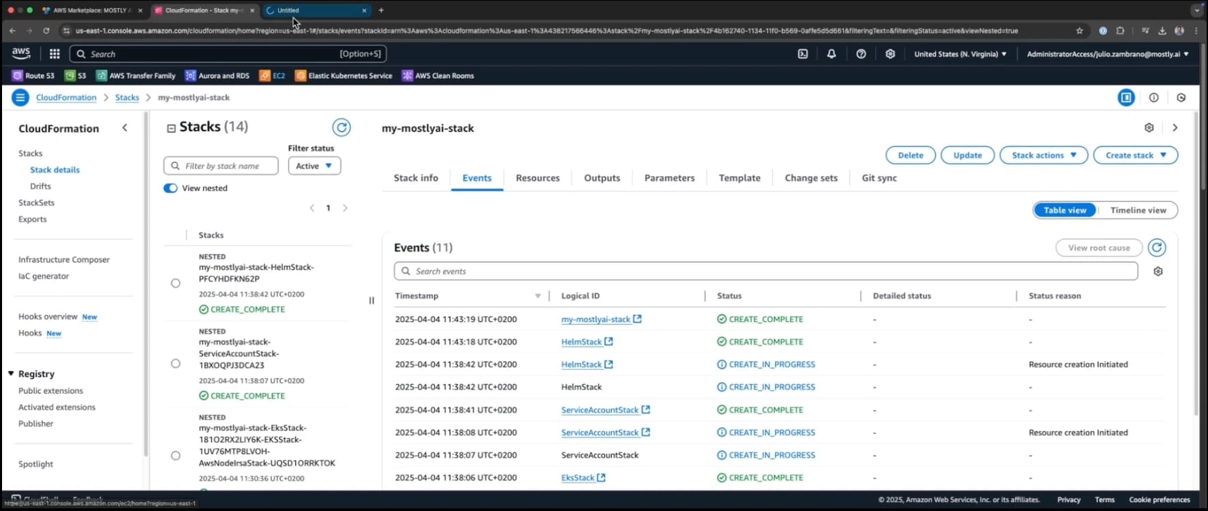This screenshot has width=1208, height=511.
Task: Select the HelmStack nested stack radio
Action: [175, 283]
